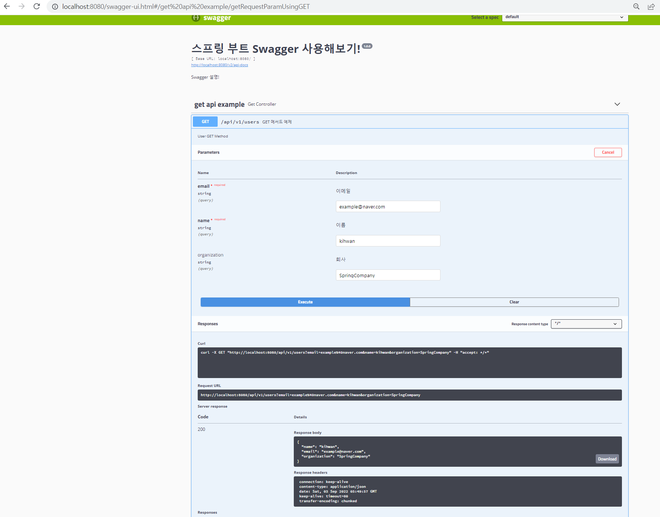Click the 'User GET Method' description

213,136
